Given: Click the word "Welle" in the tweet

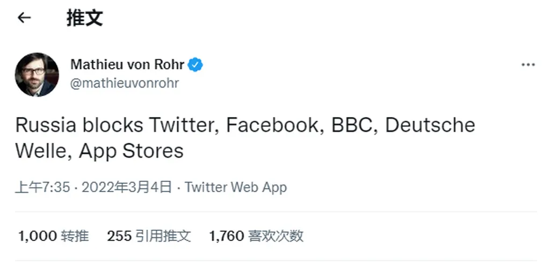Looking at the screenshot, I should pyautogui.click(x=41, y=151).
